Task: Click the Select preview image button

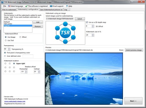Action: tap(134, 50)
